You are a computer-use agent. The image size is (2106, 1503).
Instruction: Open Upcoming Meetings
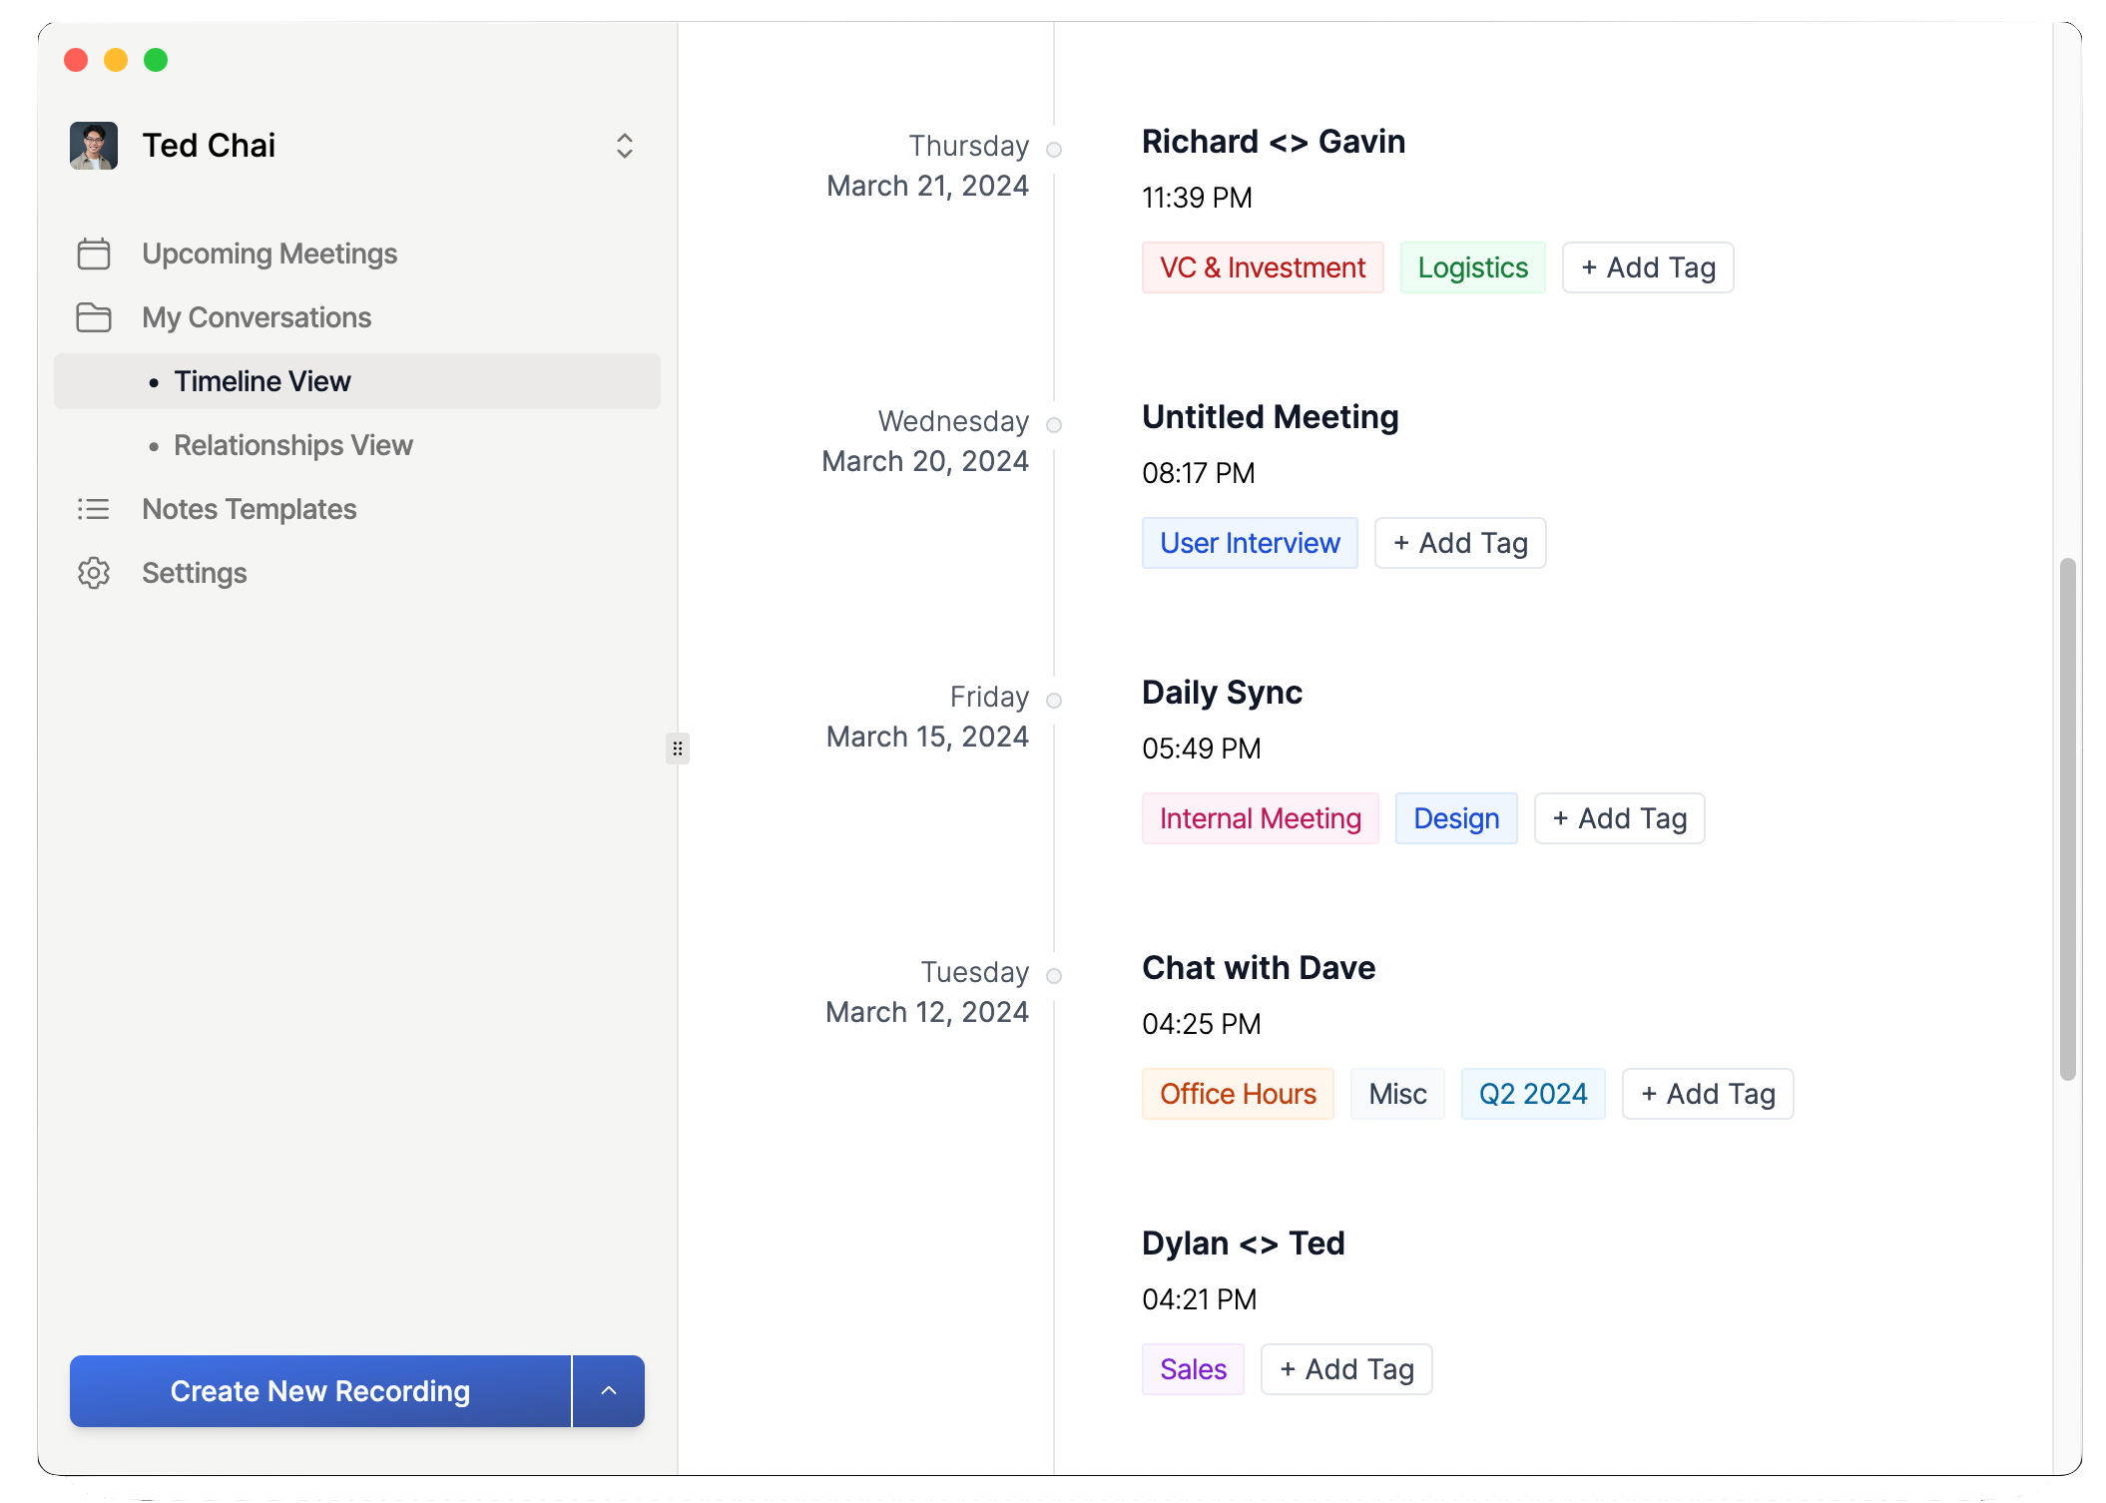tap(269, 253)
